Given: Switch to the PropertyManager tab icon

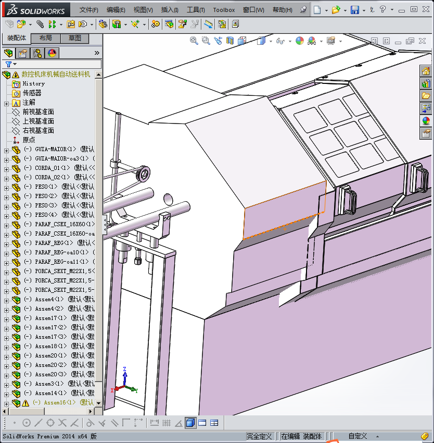Looking at the screenshot, I should point(23,53).
